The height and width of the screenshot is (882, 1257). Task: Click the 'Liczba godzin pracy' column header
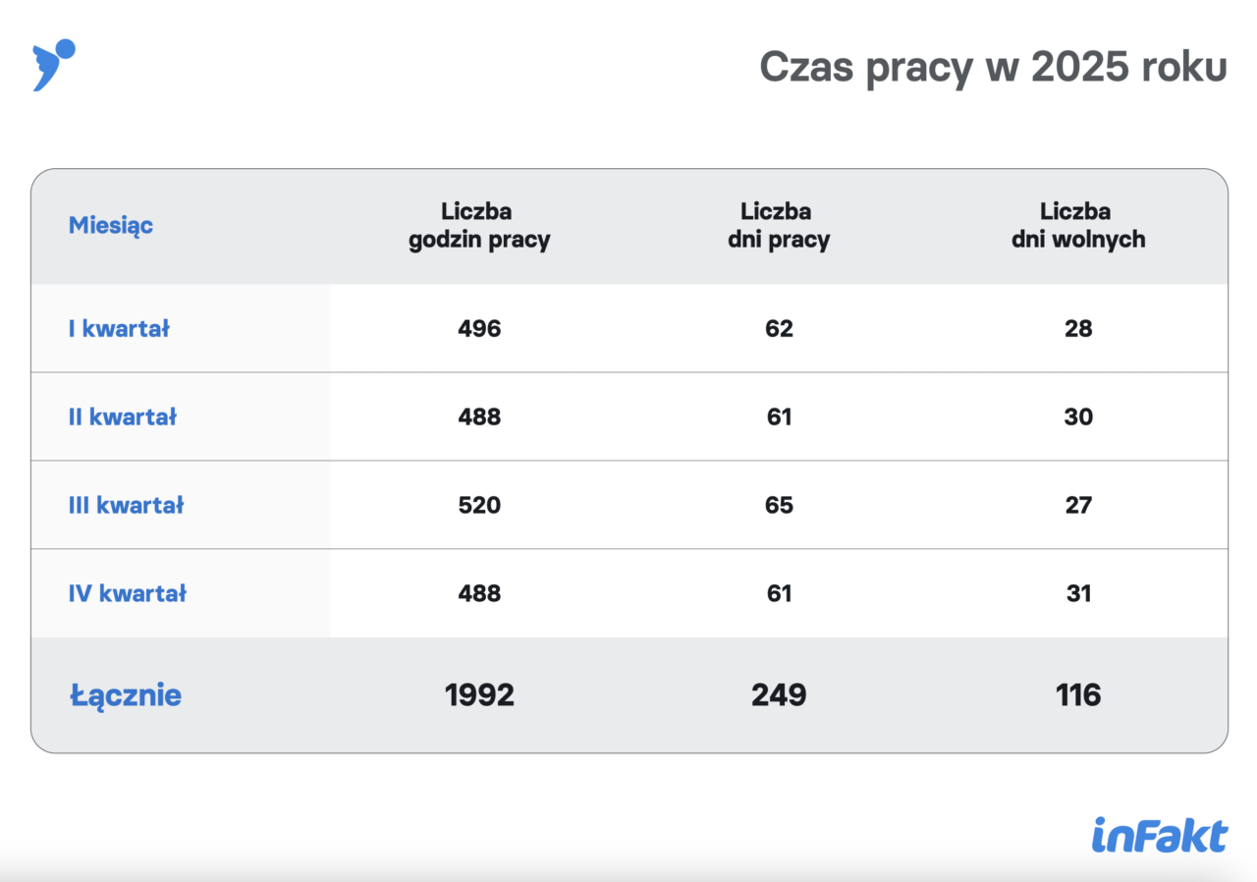479,226
